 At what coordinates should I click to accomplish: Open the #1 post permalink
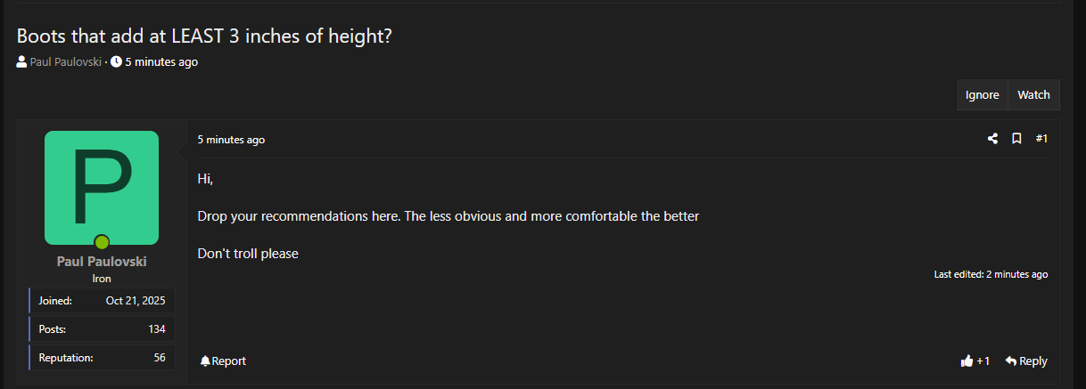point(1041,139)
